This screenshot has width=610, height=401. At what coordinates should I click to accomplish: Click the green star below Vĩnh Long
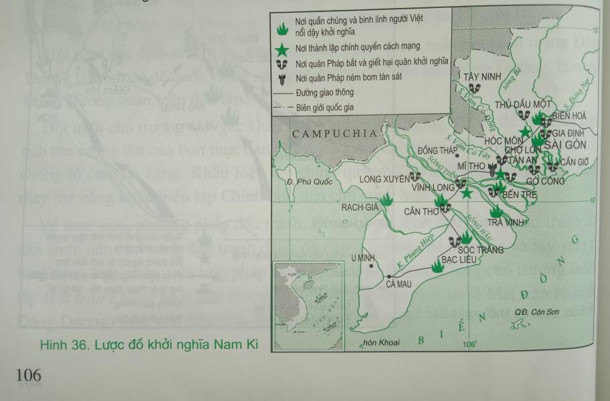pyautogui.click(x=467, y=192)
